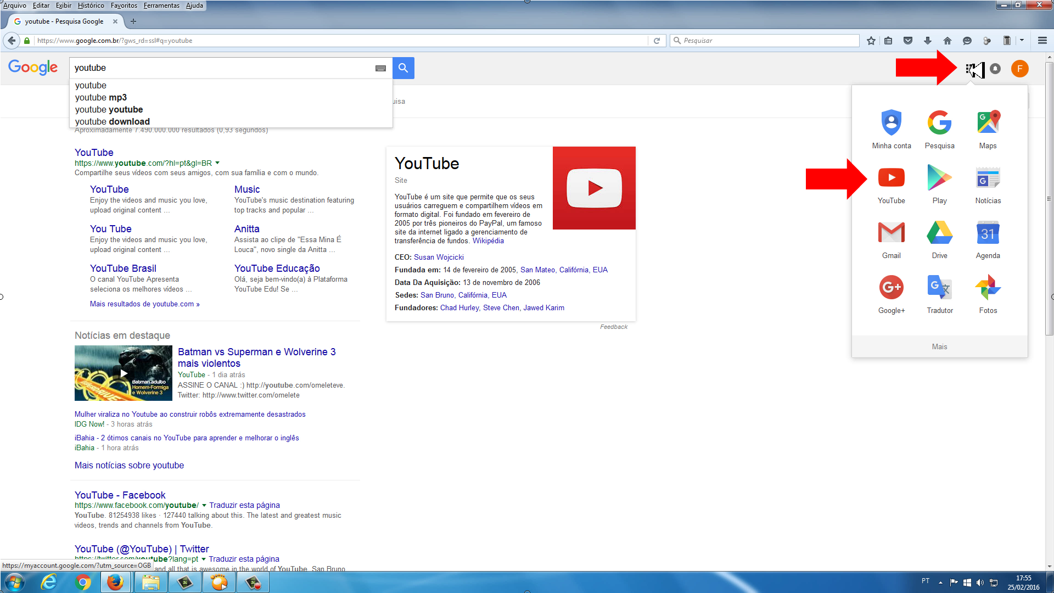Viewport: 1054px width, 593px height.
Task: Click the volume icon in system tray
Action: 980,583
